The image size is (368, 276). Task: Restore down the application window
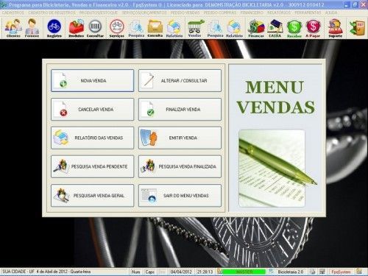click(x=355, y=4)
